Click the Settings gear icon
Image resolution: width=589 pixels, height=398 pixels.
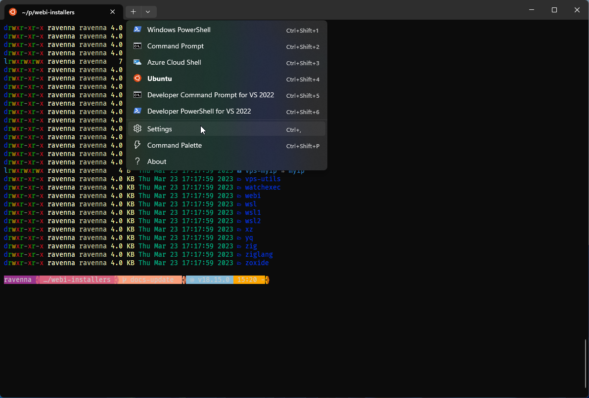(137, 128)
